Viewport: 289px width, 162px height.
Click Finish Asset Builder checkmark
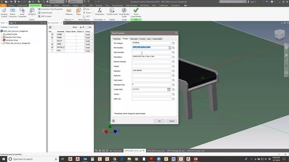click(136, 13)
